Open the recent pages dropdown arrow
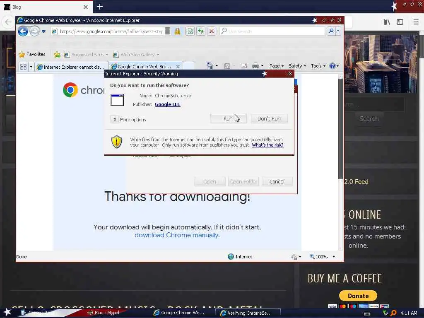 tap(44, 31)
